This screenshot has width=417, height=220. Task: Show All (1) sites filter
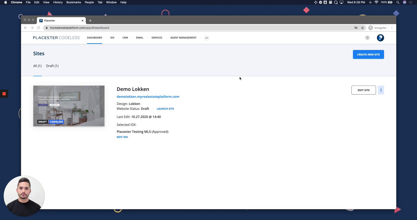37,66
